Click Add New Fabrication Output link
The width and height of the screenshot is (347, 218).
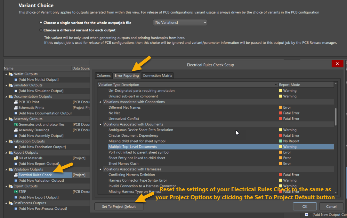pos(42,147)
